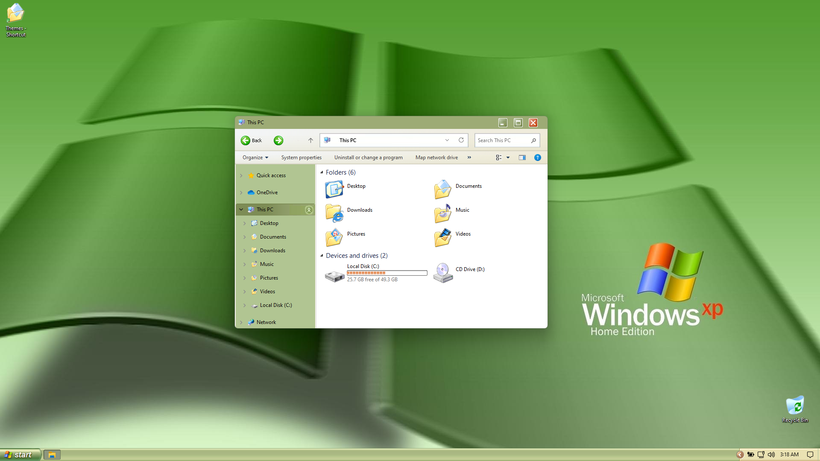This screenshot has width=820, height=461.
Task: Click System properties in the toolbar
Action: pyautogui.click(x=301, y=158)
